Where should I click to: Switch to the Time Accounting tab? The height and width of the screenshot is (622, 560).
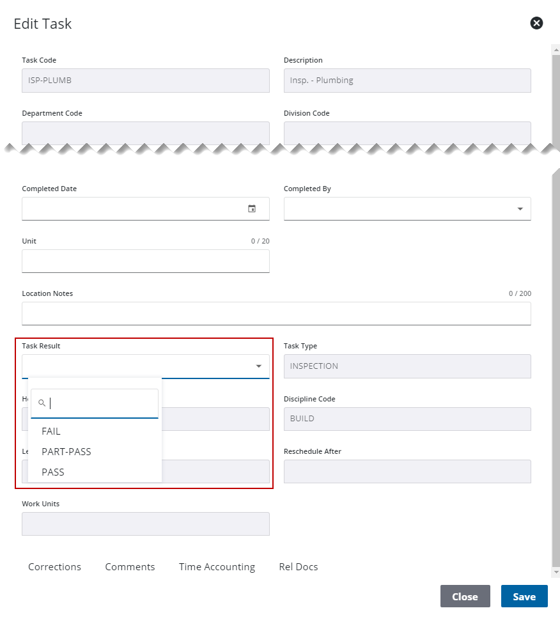pyautogui.click(x=217, y=567)
